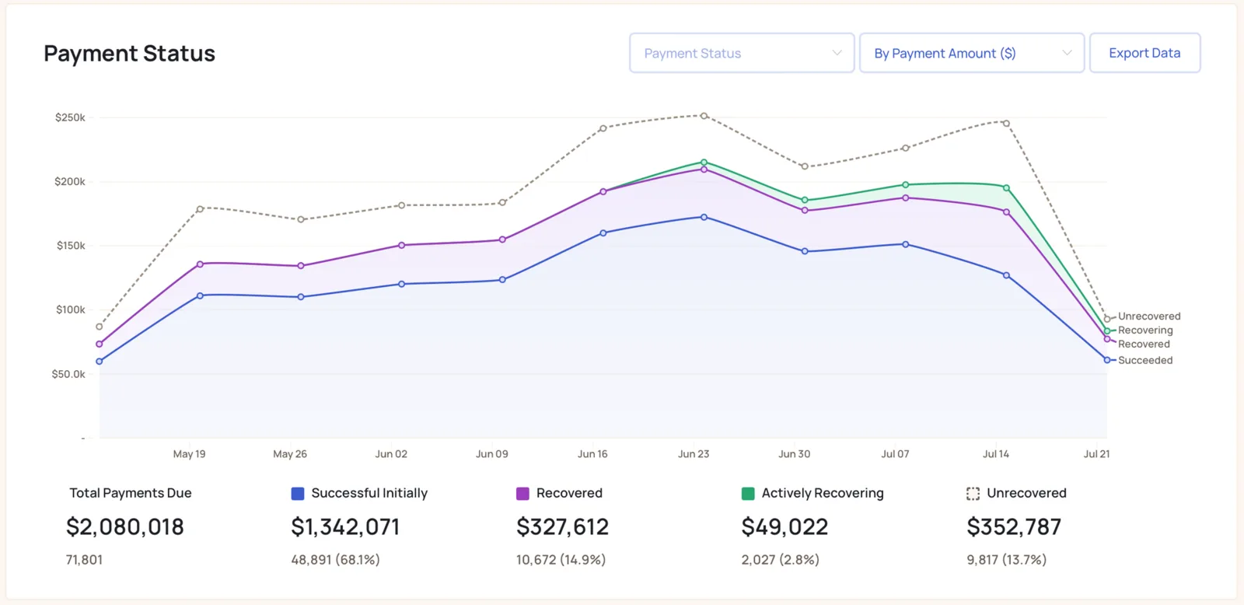Click the dashed Unrecovered legend icon

pos(973,493)
